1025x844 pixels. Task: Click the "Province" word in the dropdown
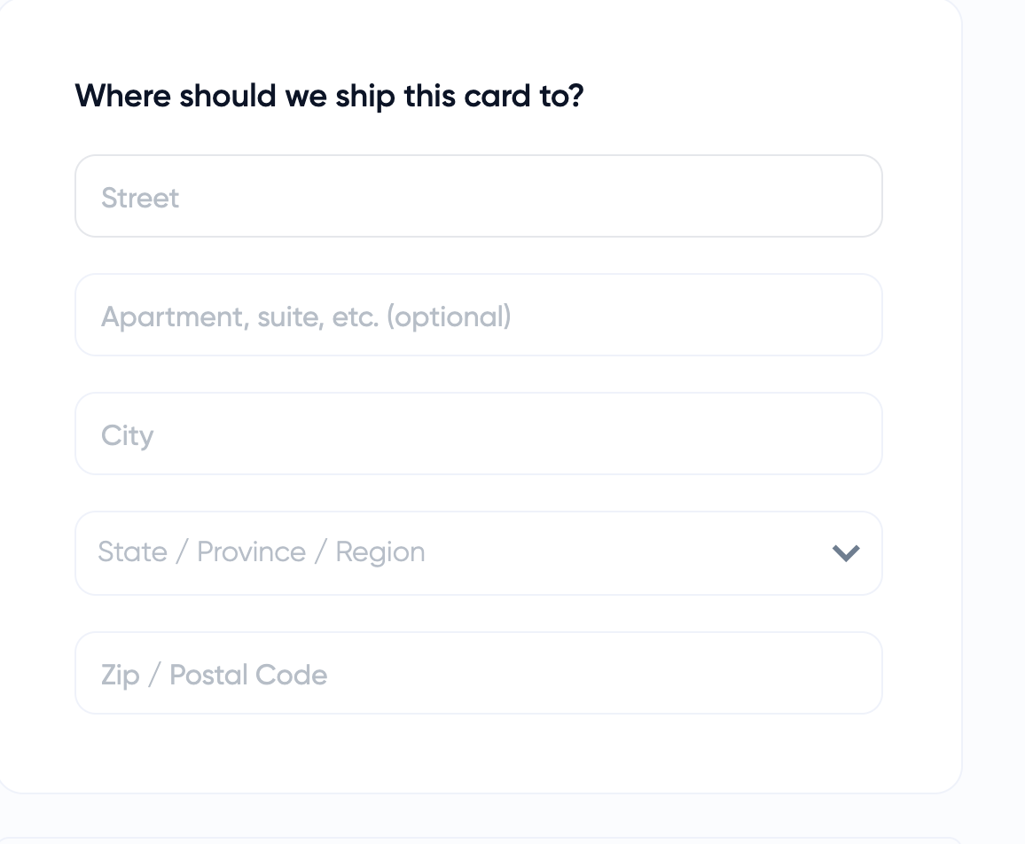pyautogui.click(x=251, y=552)
